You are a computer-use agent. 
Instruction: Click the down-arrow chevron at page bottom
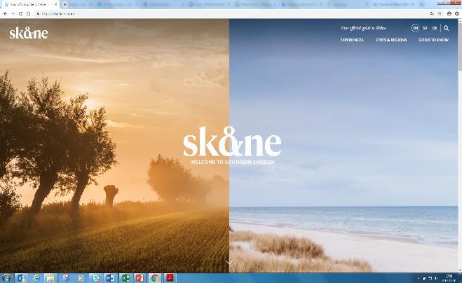pos(229,262)
